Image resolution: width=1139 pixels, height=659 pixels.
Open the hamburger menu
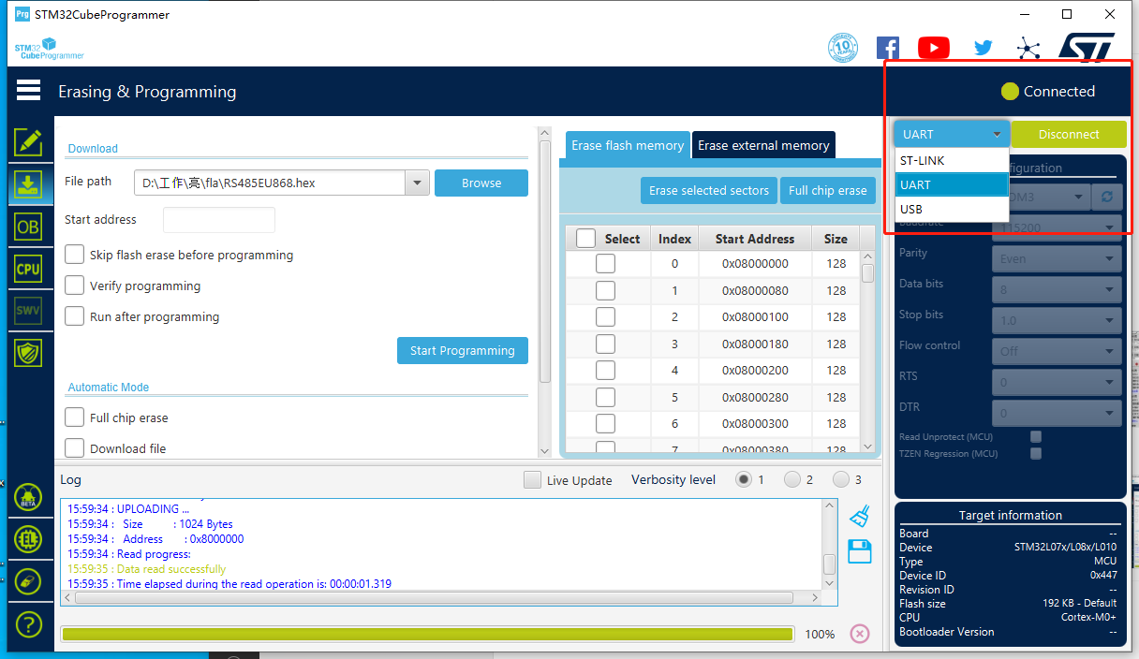(x=28, y=90)
